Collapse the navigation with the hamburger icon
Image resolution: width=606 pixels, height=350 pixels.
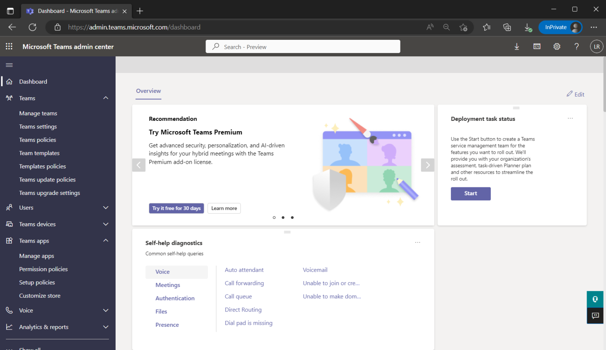tap(9, 65)
